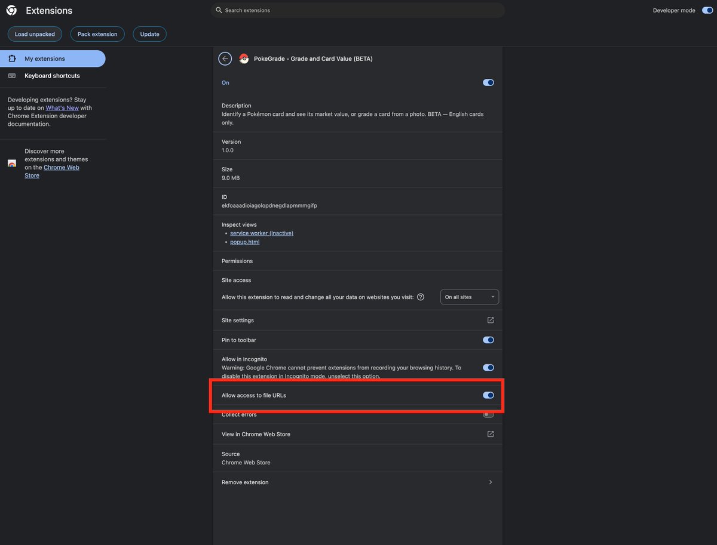Inspect the popup.html view link

(x=245, y=242)
